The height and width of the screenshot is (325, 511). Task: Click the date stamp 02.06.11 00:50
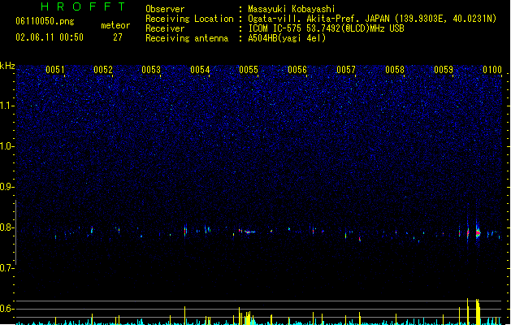click(x=50, y=37)
